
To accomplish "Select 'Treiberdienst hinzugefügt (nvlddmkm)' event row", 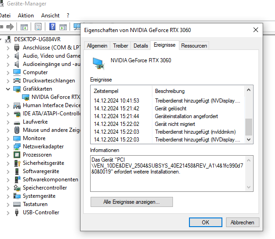I will coord(167,132).
